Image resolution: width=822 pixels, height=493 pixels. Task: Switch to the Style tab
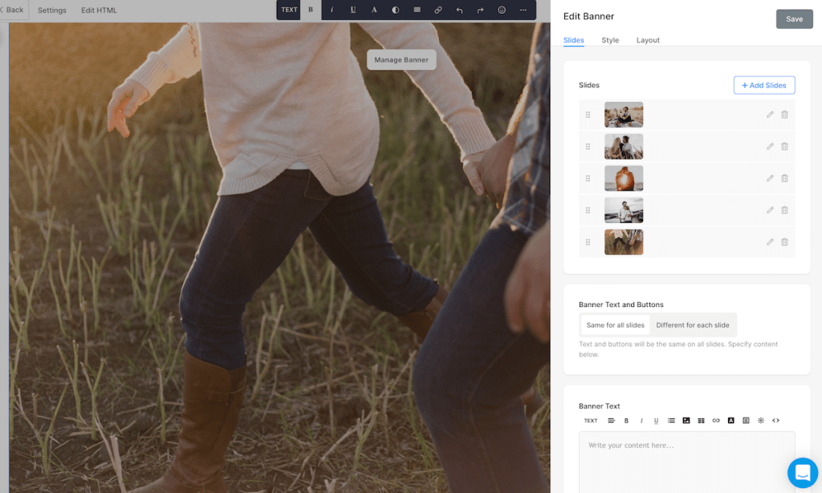(x=610, y=40)
